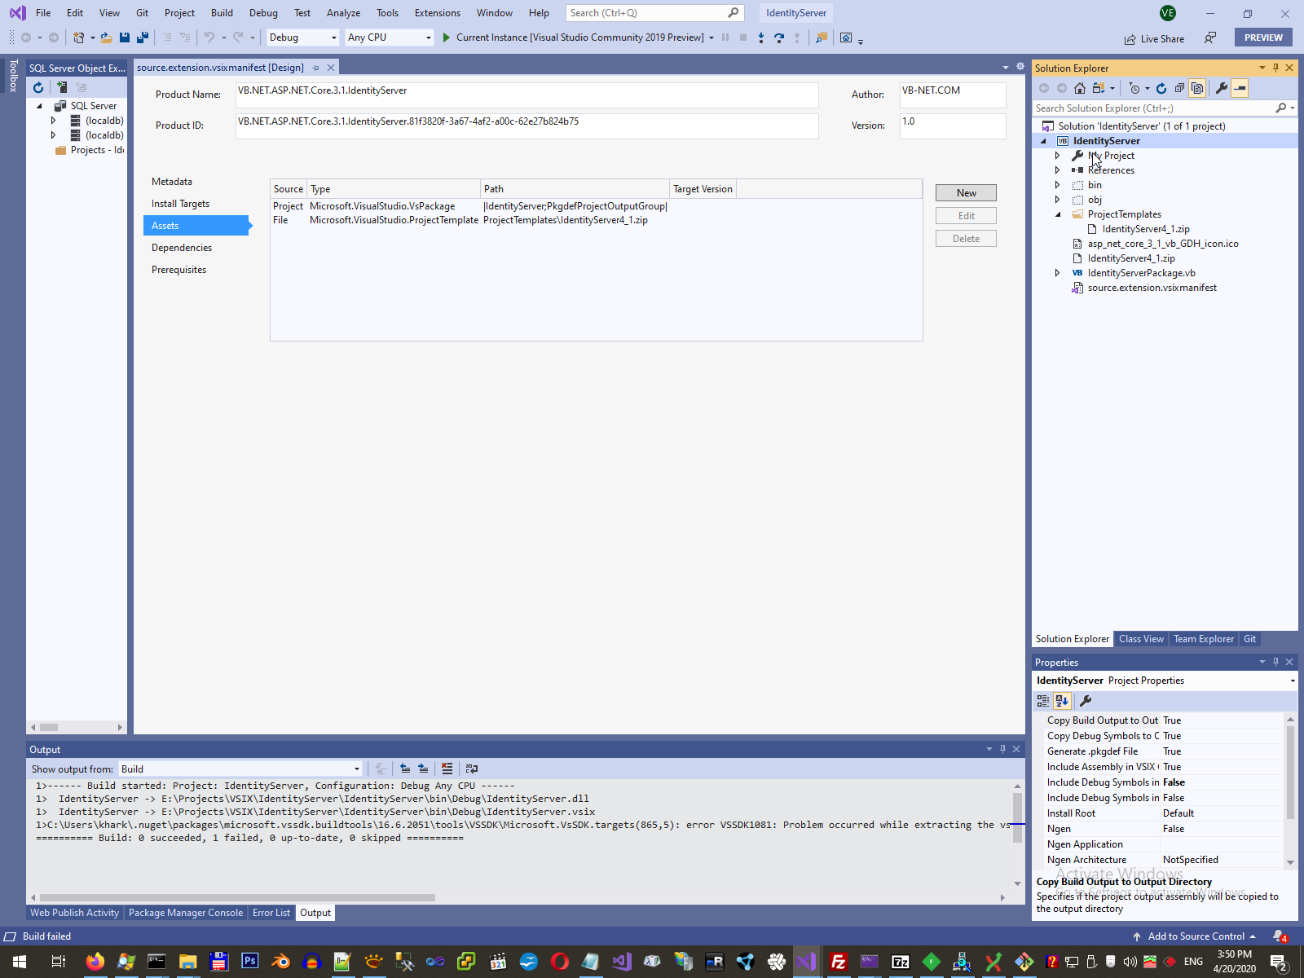
Task: Open the Build menu
Action: tap(222, 13)
